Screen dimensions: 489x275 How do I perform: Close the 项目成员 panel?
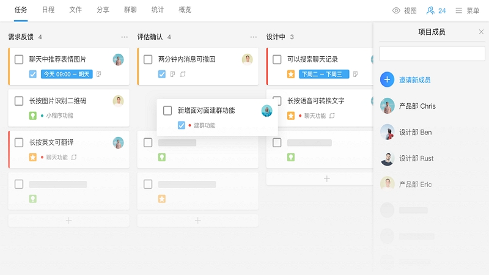pyautogui.click(x=481, y=32)
